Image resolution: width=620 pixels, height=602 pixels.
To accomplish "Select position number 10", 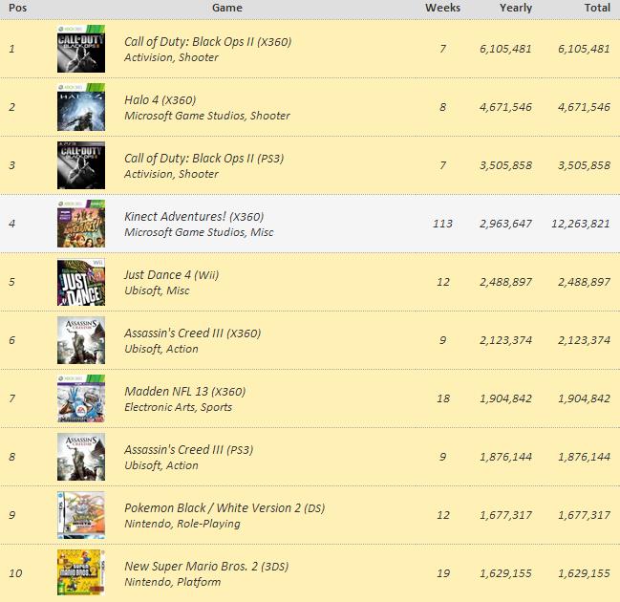I will [x=16, y=573].
